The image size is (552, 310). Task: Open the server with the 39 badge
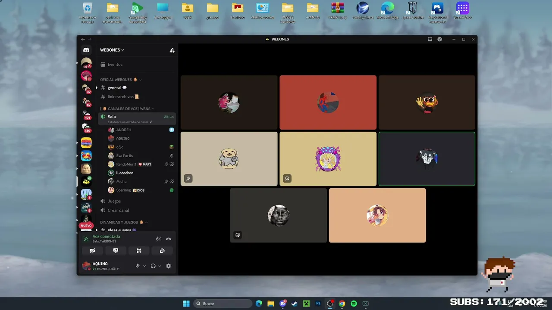(x=87, y=89)
